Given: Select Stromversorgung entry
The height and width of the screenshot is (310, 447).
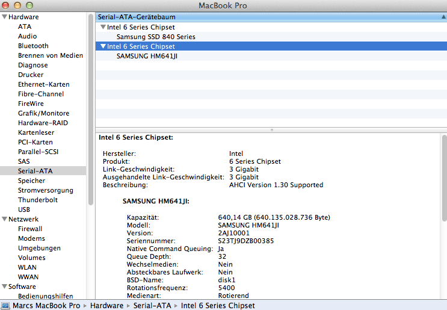Looking at the screenshot, I should [46, 190].
